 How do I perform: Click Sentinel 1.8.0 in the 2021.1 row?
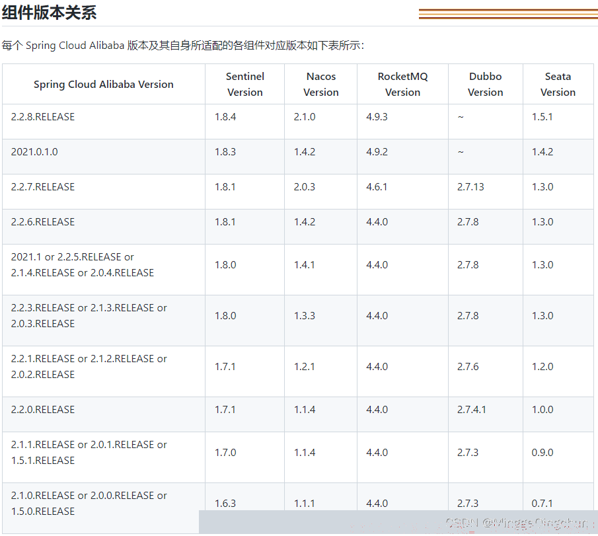(x=225, y=265)
